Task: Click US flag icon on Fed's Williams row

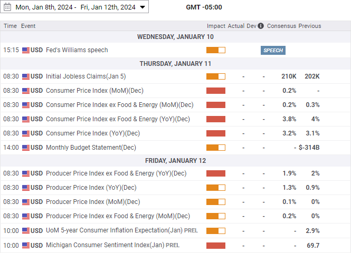Action: tap(26, 50)
